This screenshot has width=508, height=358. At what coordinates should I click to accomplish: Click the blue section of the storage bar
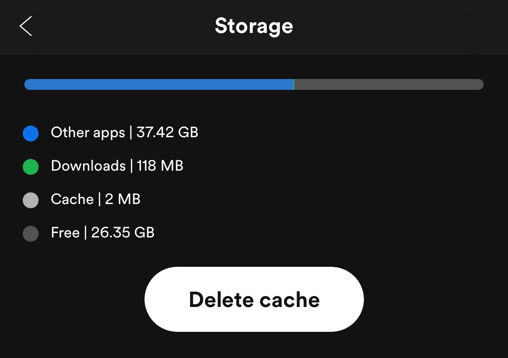[x=158, y=84]
